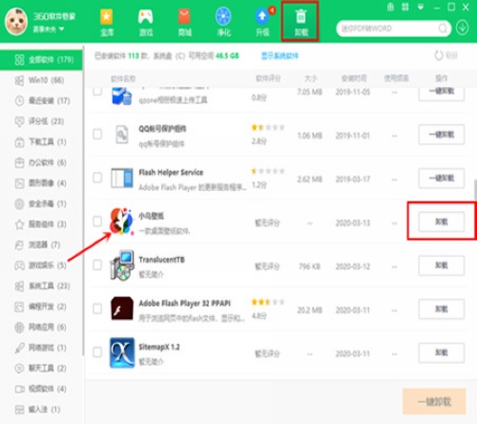The width and height of the screenshot is (477, 424).
Task: Click the 小鸟壁纸 colorful bird icon
Action: click(122, 222)
